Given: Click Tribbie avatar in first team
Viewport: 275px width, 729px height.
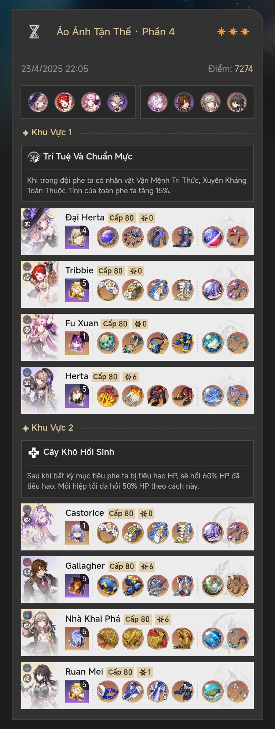Looking at the screenshot, I should coord(65,102).
